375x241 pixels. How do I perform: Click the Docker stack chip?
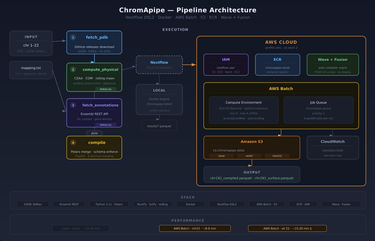[191, 204]
